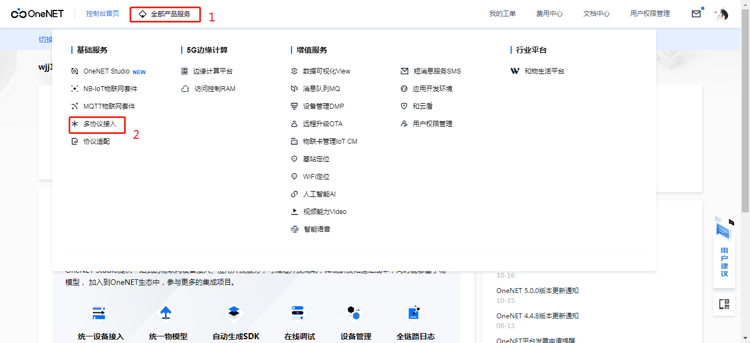Click the 访问控制RAM cloud icon

pos(184,89)
